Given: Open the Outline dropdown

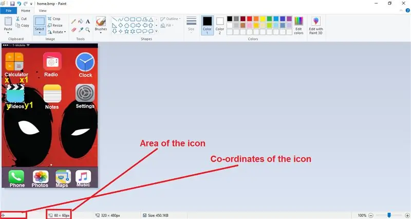Looking at the screenshot, I should tap(171, 19).
